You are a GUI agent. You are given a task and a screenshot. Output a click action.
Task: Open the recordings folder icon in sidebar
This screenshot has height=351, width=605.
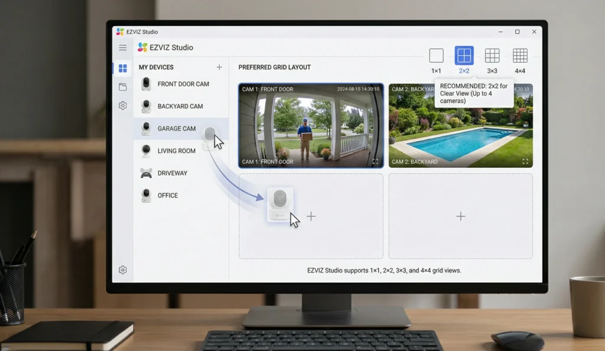coord(123,86)
